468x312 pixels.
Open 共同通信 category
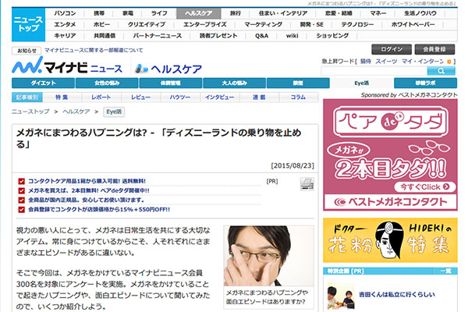tap(105, 36)
